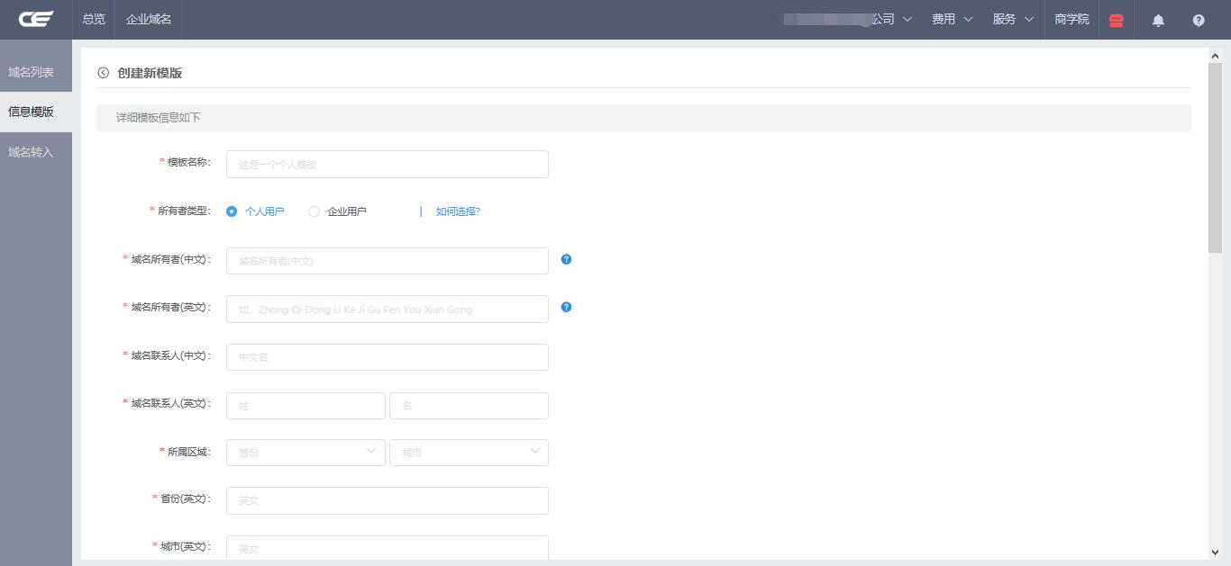This screenshot has height=566, width=1231.
Task: Click the 如何选择? link
Action: tap(458, 211)
